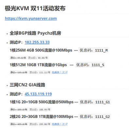
Task: Select the 全球BGP线路 Psychz机房 heading
Action: coord(35,33)
